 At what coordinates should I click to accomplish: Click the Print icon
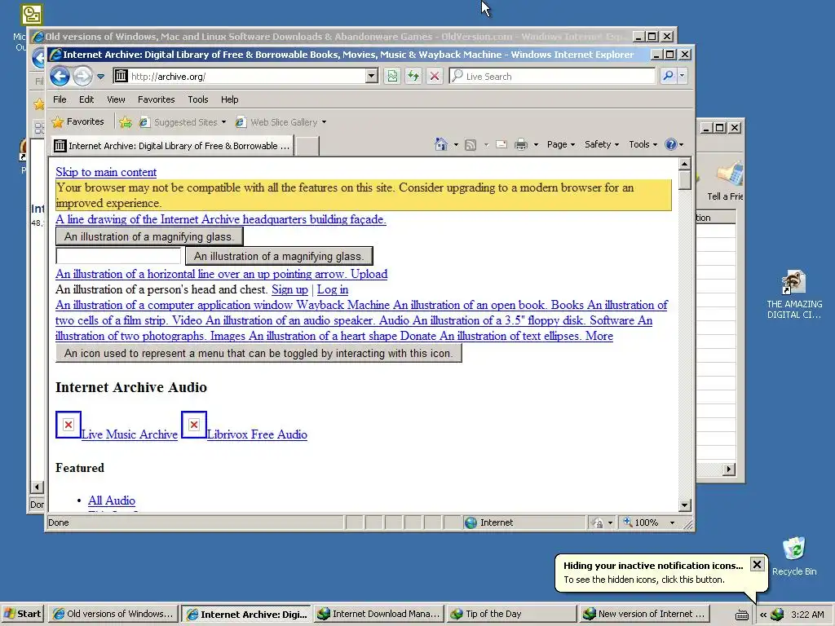click(x=521, y=144)
